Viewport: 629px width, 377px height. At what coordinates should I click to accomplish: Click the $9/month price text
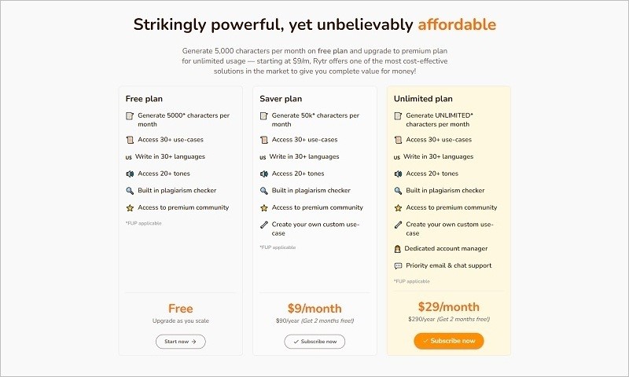coord(314,309)
